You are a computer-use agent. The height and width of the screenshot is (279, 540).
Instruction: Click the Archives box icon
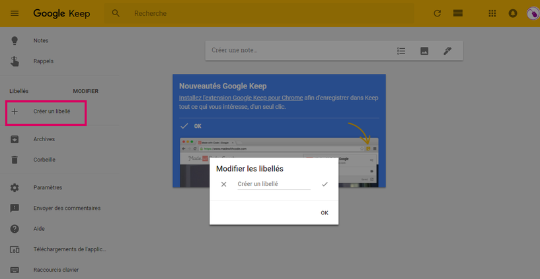pyautogui.click(x=15, y=139)
